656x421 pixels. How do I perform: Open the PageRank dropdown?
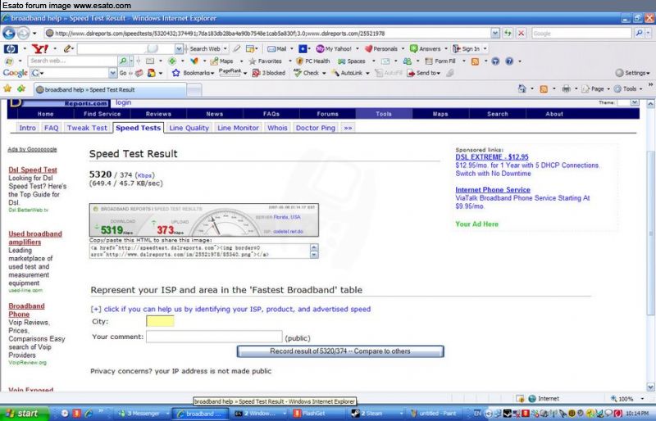pyautogui.click(x=245, y=73)
